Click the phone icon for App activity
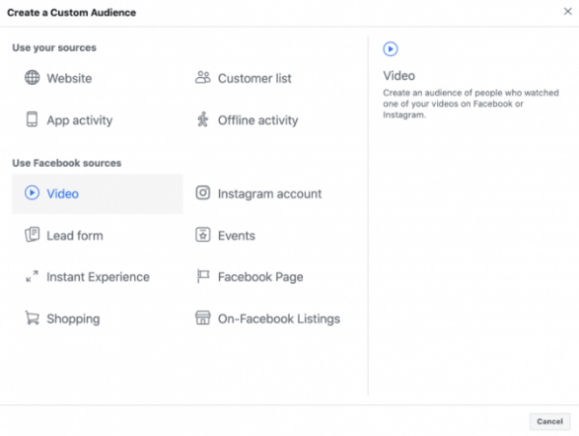This screenshot has width=579, height=436. pyautogui.click(x=32, y=120)
